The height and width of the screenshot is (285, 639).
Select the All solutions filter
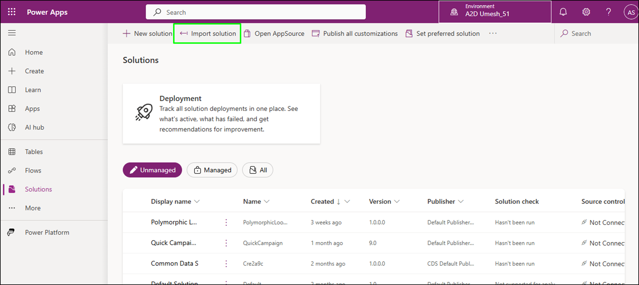(257, 170)
